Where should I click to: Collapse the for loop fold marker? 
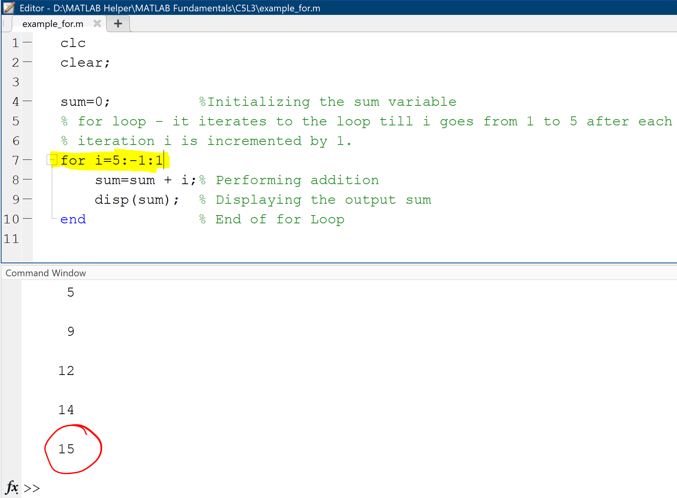[x=51, y=160]
